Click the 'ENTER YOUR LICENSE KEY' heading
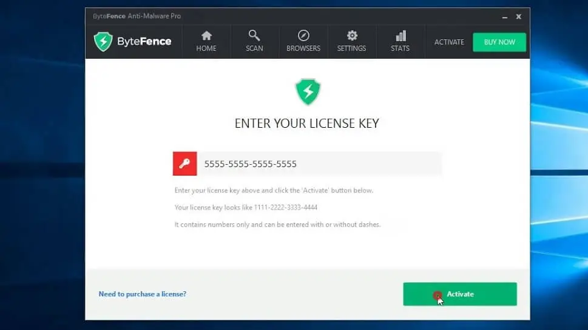588x330 pixels. point(307,124)
